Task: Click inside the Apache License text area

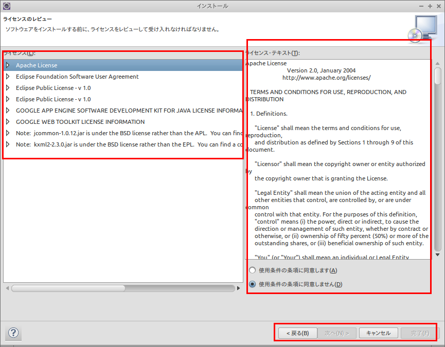Action: pos(339,159)
